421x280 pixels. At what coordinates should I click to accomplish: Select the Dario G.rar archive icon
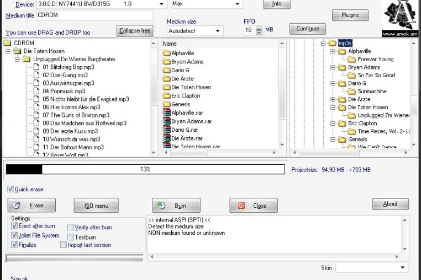[x=166, y=130]
